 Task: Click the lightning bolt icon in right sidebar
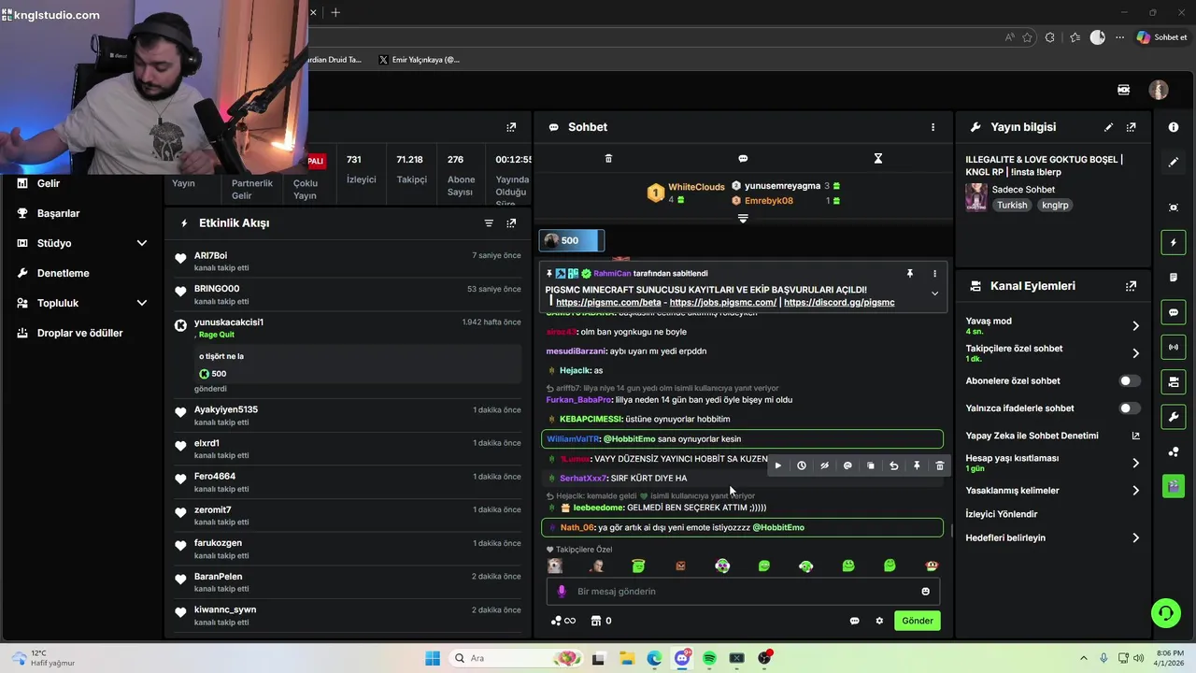1174,243
